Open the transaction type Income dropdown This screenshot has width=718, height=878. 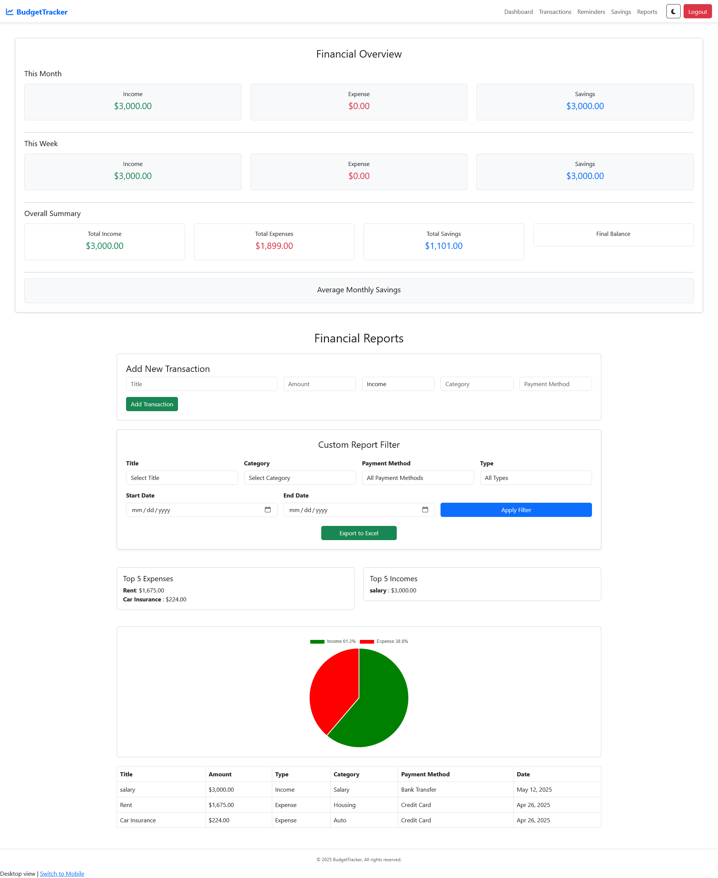pos(398,384)
